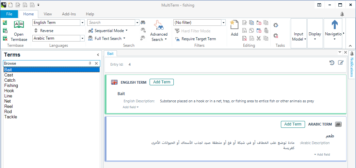
Task: Click the Add entry icon with star
Action: 234,25
